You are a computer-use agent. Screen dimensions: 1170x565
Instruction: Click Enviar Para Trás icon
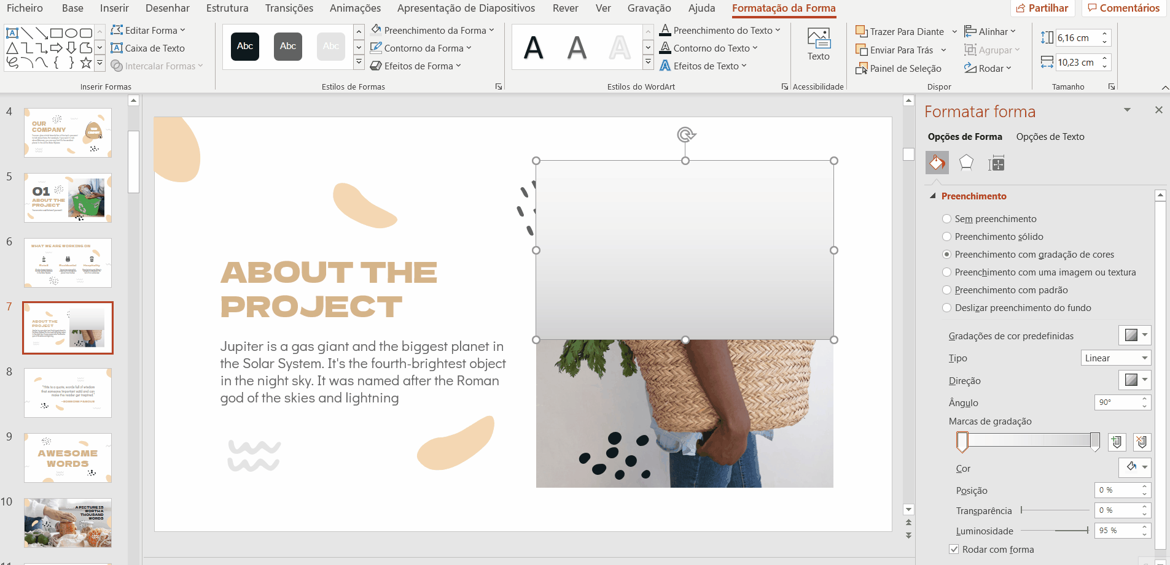click(861, 50)
